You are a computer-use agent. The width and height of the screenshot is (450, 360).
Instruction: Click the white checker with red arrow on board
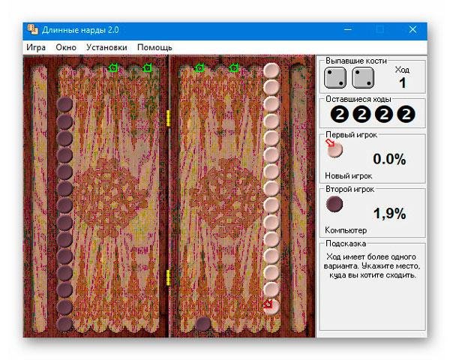[x=271, y=306]
